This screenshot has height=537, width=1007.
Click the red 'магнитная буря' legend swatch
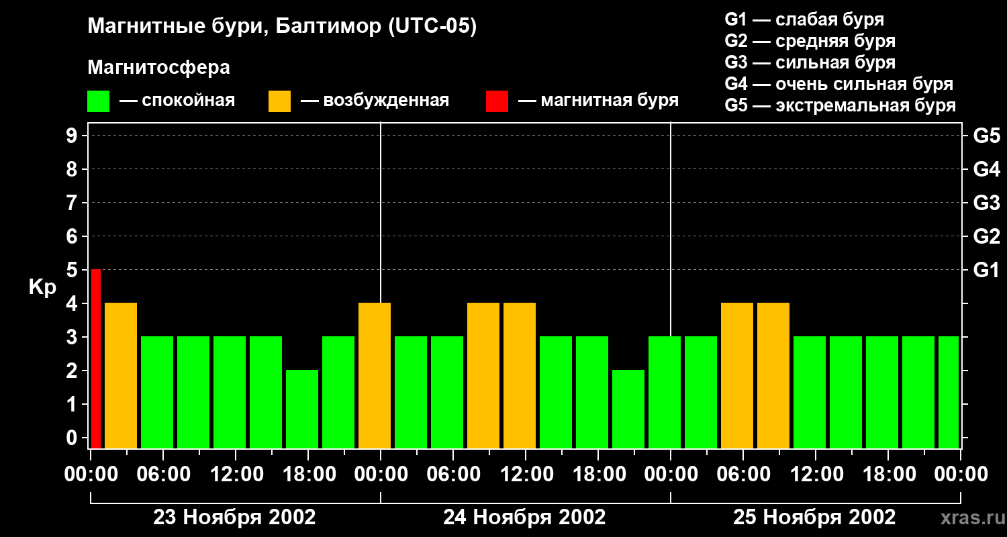pyautogui.click(x=497, y=101)
